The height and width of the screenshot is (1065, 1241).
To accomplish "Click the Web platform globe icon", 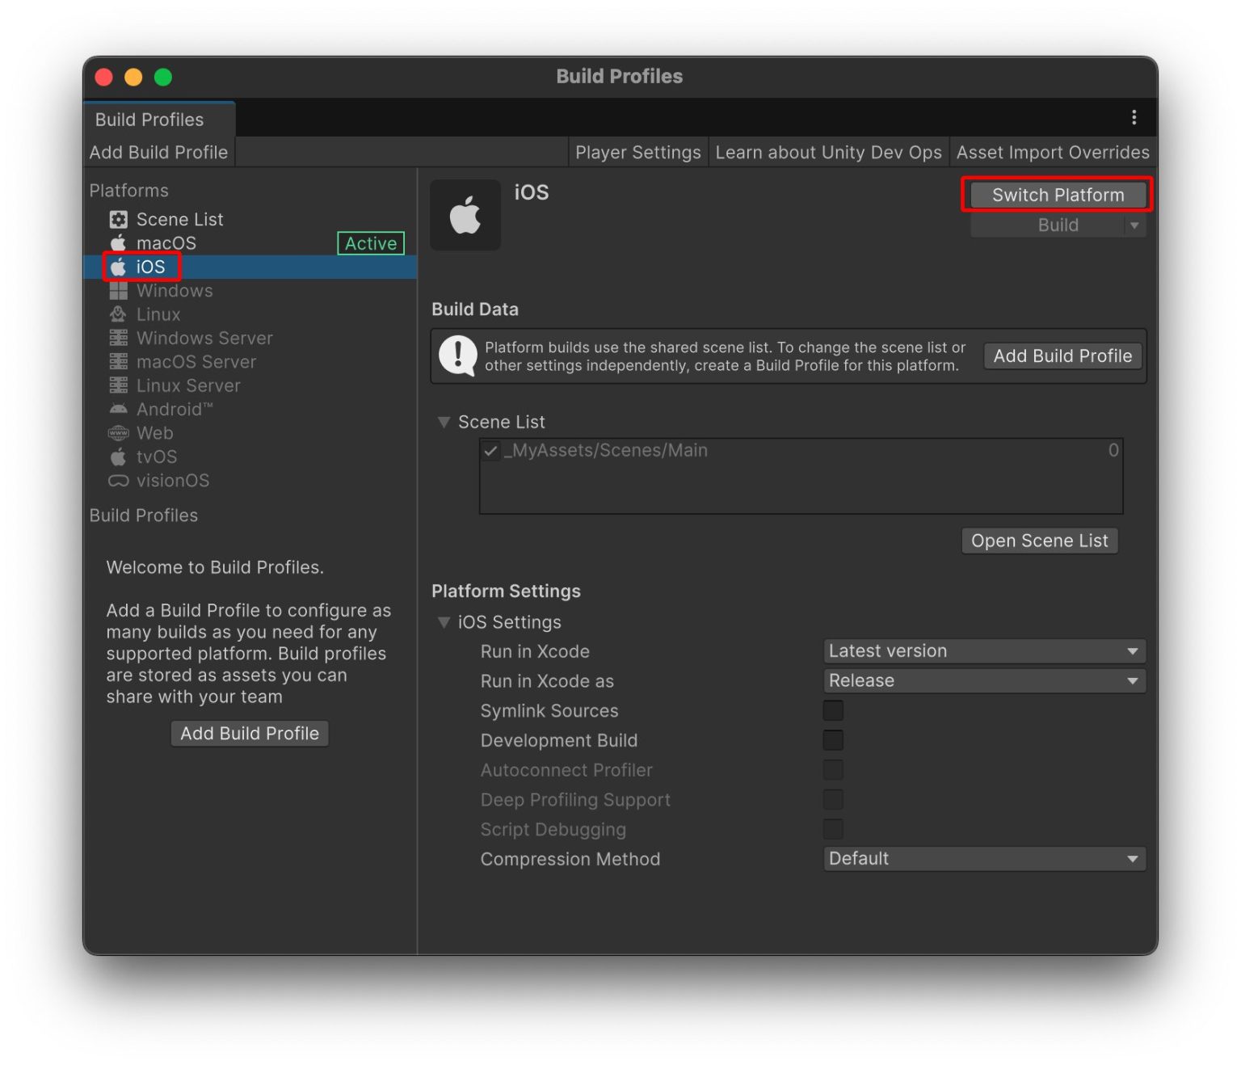I will (x=118, y=433).
